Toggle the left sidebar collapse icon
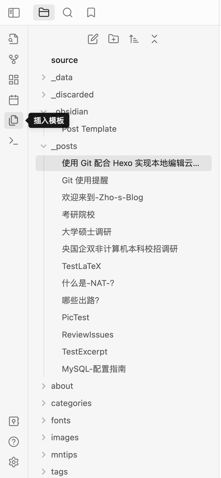 click(x=14, y=12)
